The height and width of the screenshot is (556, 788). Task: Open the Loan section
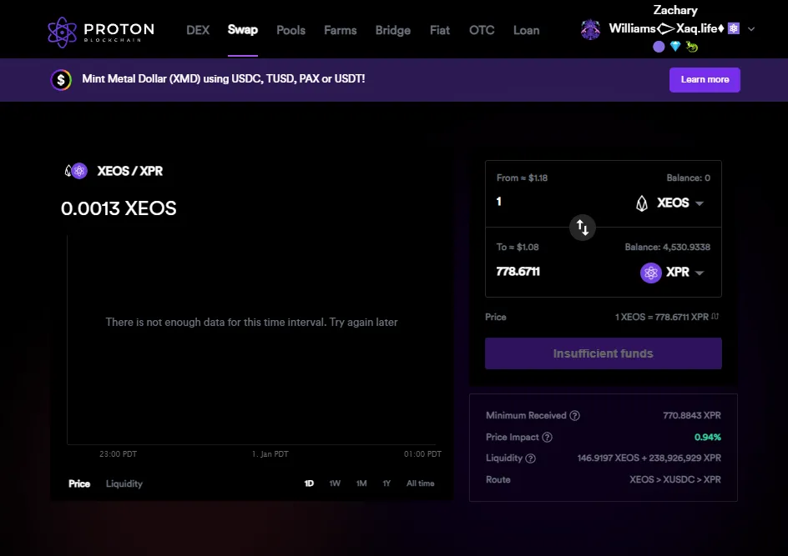tap(526, 30)
